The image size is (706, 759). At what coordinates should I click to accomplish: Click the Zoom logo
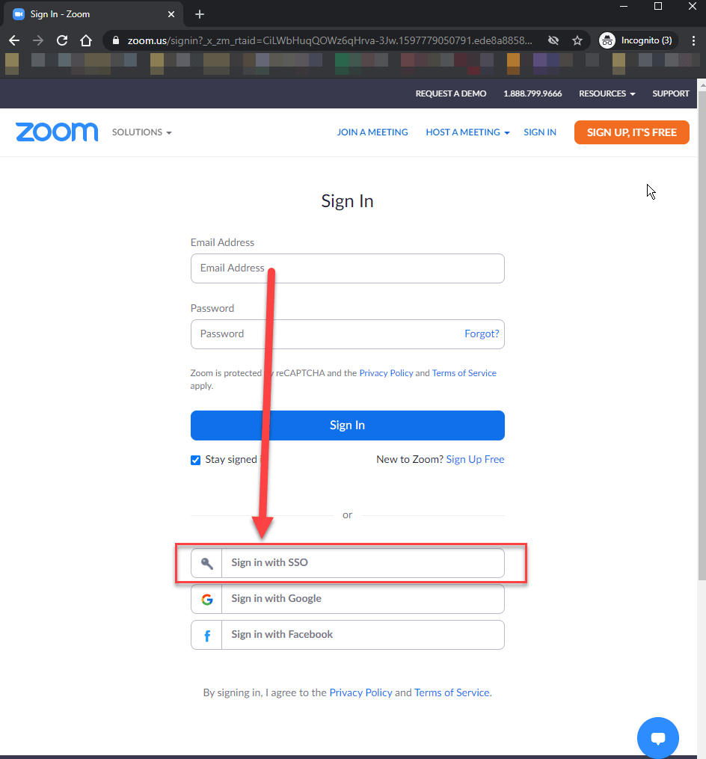57,132
